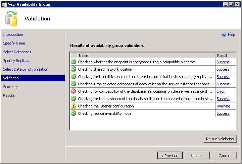Click the green check icon beside endpoint encryption check
Image resolution: width=242 pixels, height=164 pixels.
pos(73,62)
